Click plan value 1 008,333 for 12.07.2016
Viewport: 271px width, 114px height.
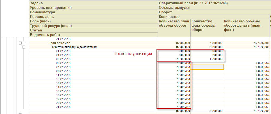184,79
